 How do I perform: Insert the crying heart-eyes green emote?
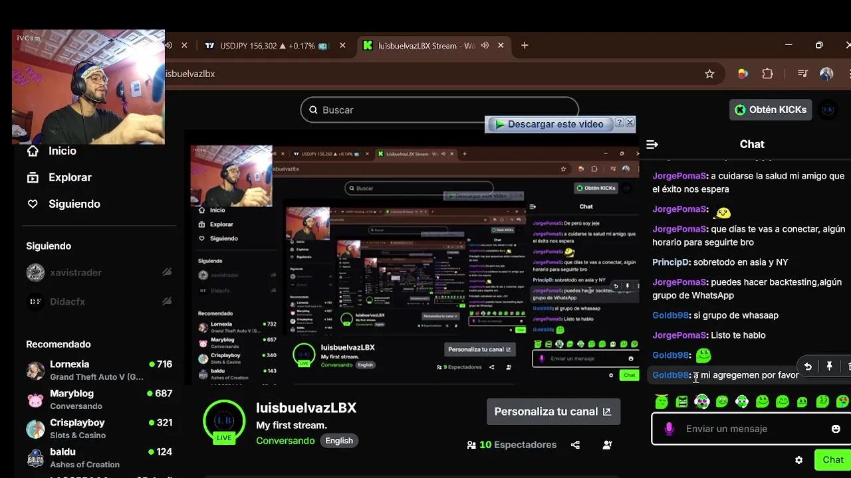842,401
